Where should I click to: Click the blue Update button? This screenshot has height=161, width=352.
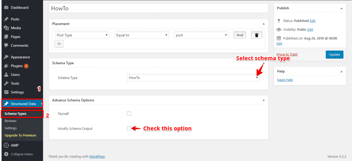334,54
